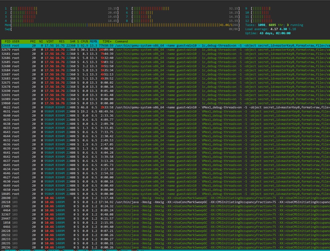Click the highlighted MEM% column header
The height and width of the screenshot is (251, 330).
point(93,41)
